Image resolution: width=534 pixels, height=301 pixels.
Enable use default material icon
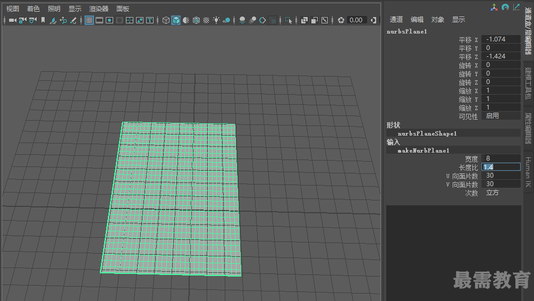tap(186, 20)
